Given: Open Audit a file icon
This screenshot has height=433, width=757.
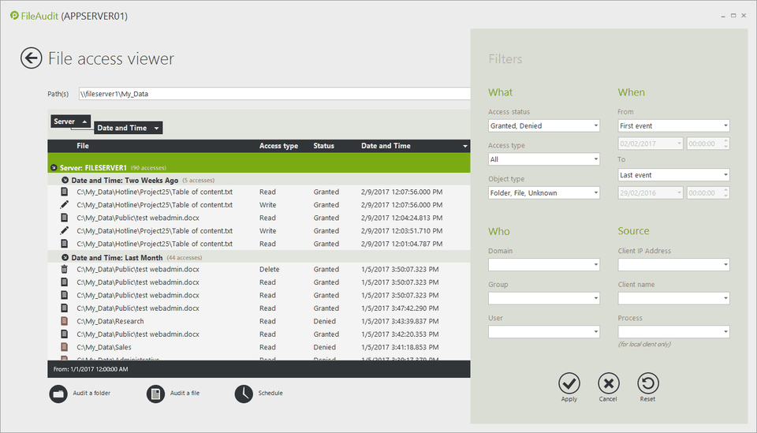Looking at the screenshot, I should tap(156, 394).
